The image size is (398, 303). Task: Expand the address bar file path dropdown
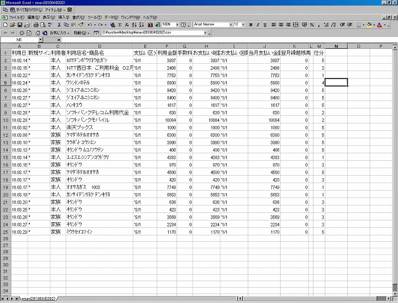click(205, 33)
